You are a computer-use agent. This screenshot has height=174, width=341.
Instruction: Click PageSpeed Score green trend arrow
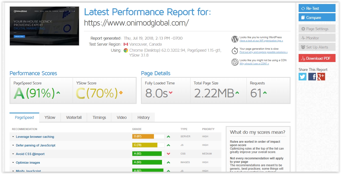click(58, 92)
